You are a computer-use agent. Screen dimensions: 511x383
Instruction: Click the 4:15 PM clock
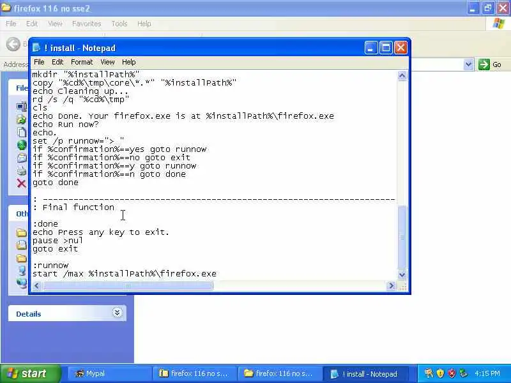[487, 373]
